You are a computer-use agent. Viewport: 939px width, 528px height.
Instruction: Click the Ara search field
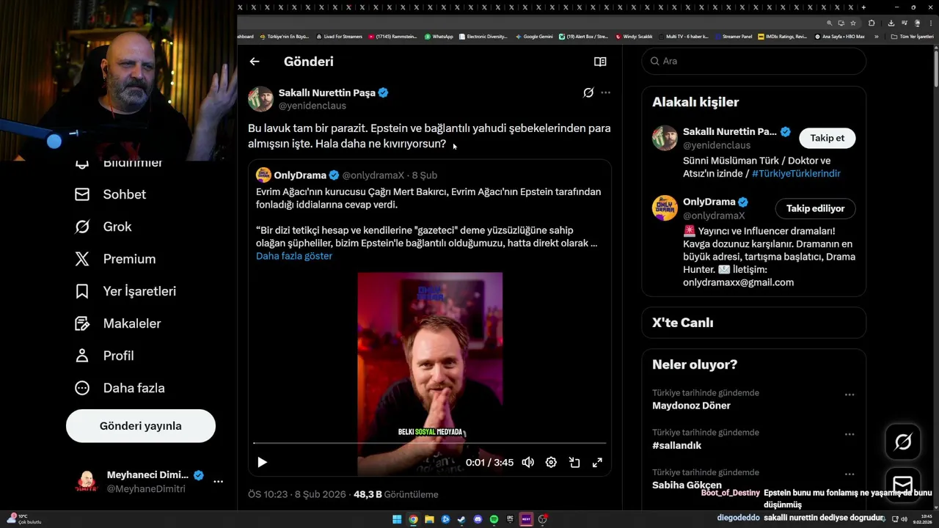tap(754, 61)
